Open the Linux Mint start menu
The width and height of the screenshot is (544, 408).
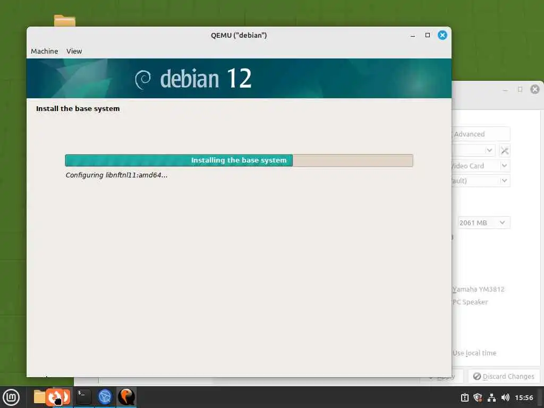[x=11, y=397]
